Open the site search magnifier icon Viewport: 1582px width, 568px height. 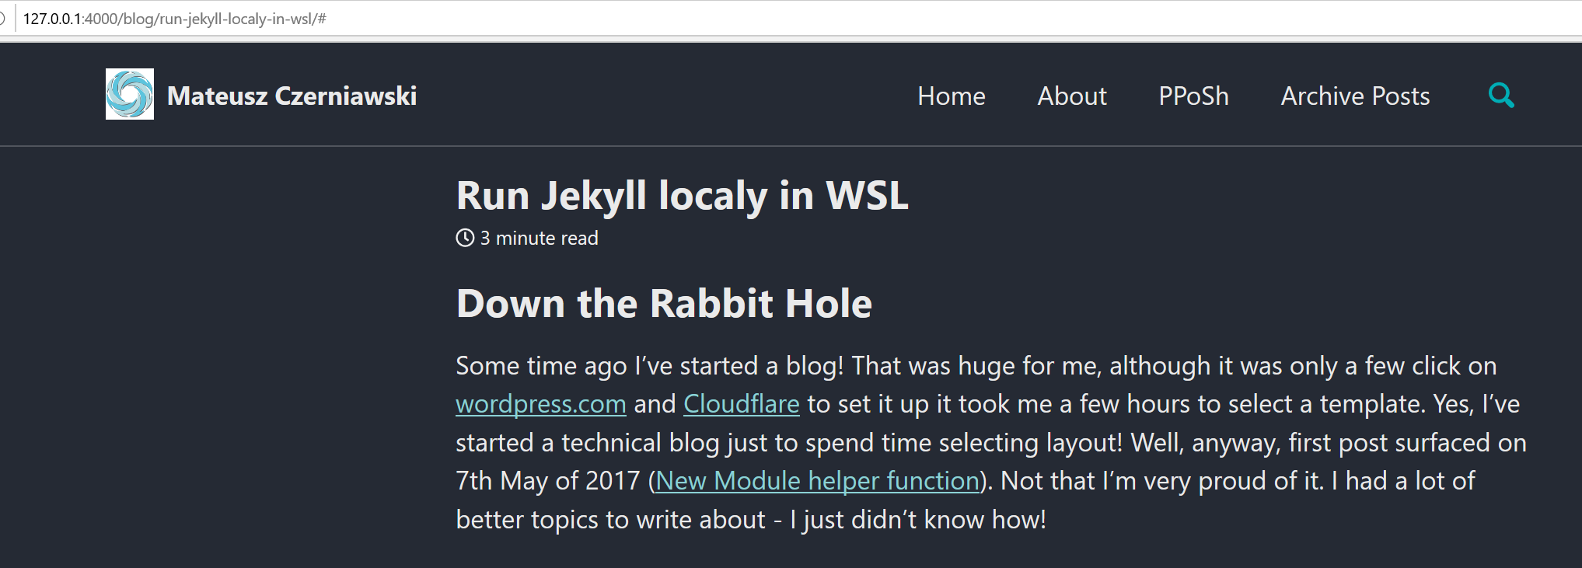[x=1501, y=96]
